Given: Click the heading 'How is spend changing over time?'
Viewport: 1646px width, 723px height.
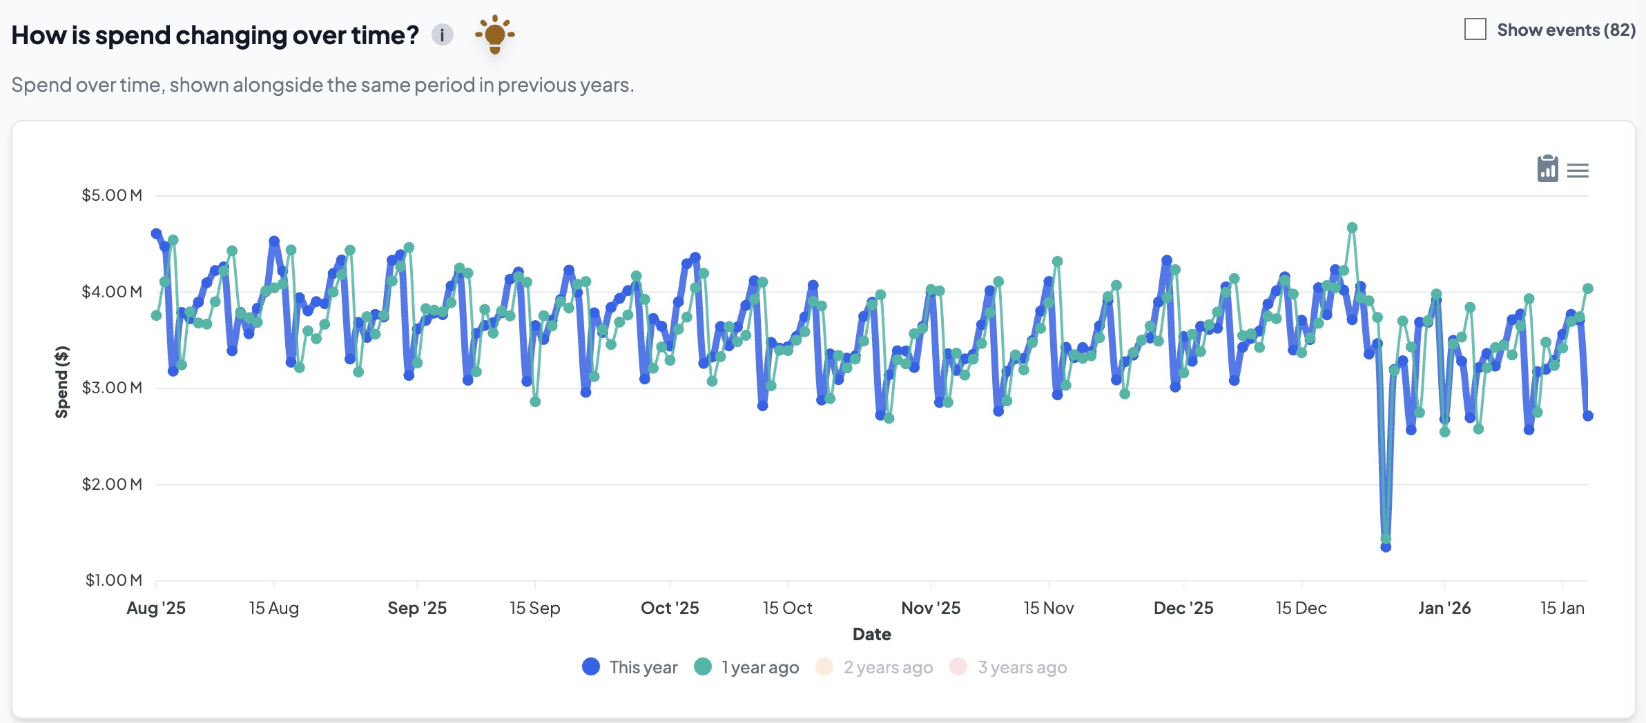Looking at the screenshot, I should coord(215,35).
